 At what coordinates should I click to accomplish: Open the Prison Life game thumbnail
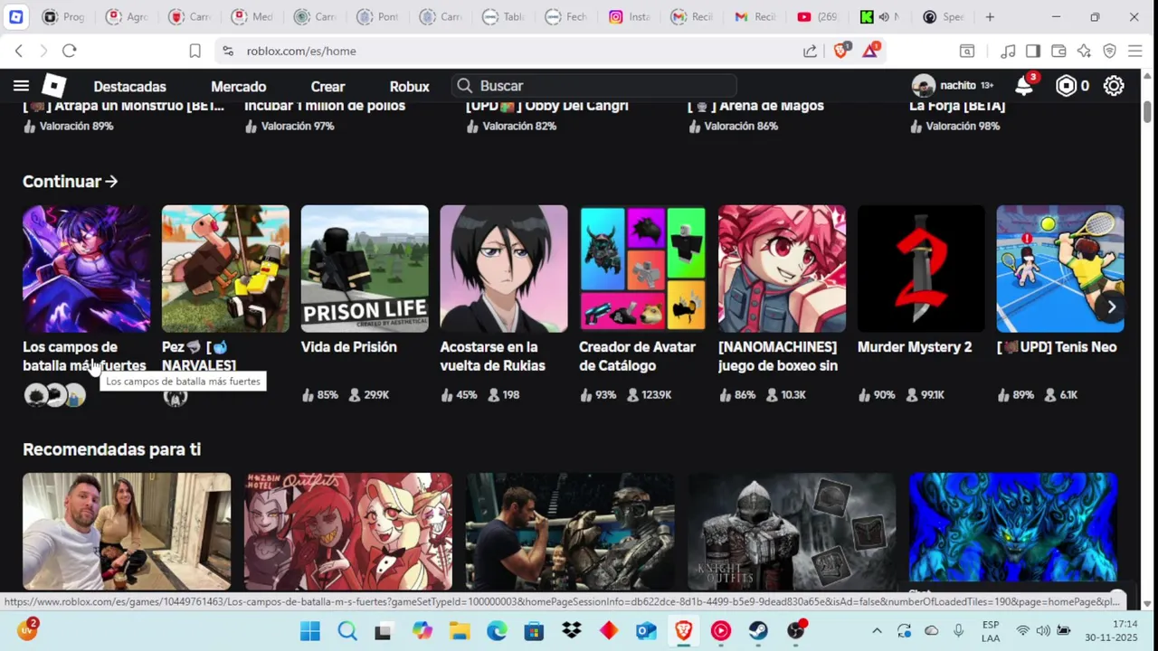[x=365, y=269]
